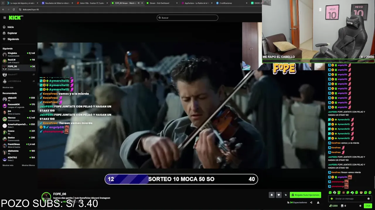Screen dimensions: 375x210
Task: Send message with green Chat button
Action: pyautogui.click(x=368, y=206)
